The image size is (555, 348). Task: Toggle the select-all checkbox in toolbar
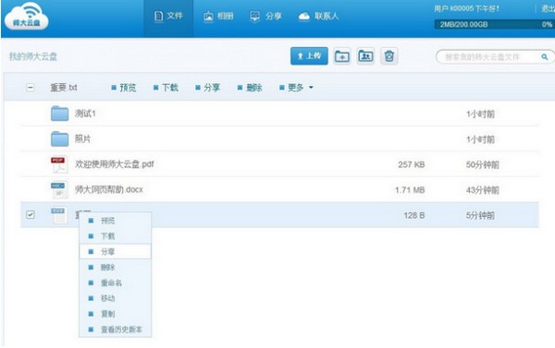[x=31, y=88]
